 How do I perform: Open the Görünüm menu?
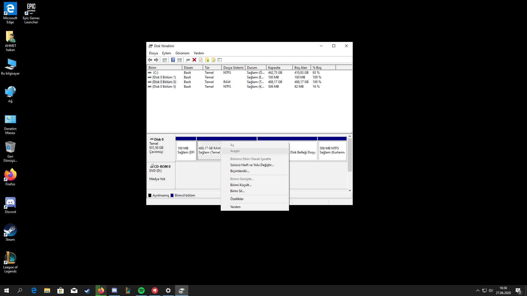pyautogui.click(x=182, y=53)
